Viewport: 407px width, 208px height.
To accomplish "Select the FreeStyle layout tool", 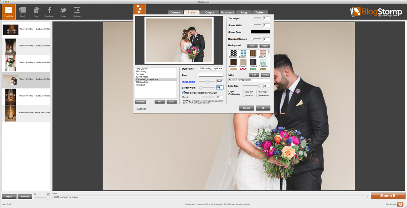I will click(x=8, y=11).
